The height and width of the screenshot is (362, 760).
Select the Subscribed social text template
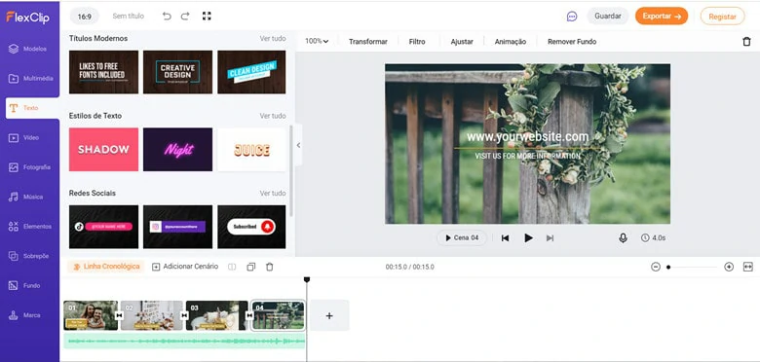tap(251, 227)
